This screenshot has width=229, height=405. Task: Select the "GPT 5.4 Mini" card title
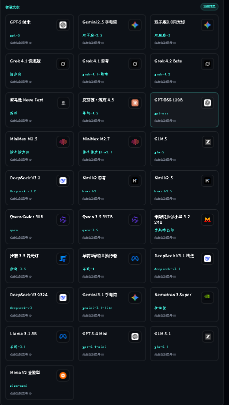point(95,334)
